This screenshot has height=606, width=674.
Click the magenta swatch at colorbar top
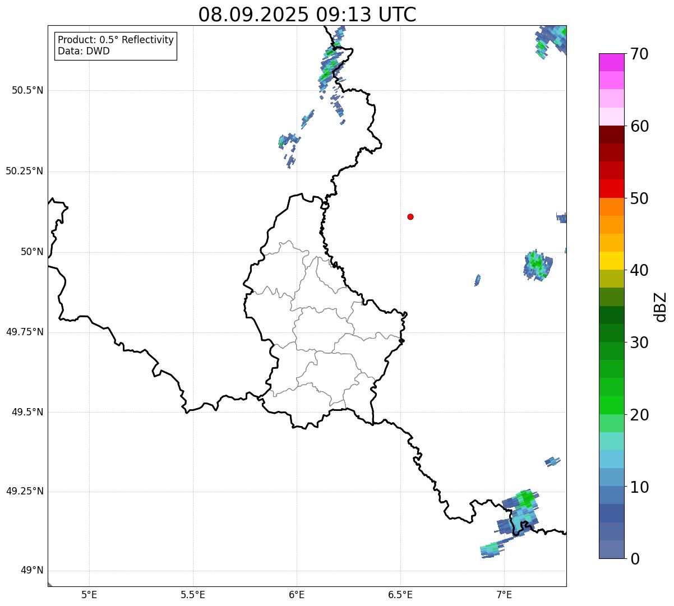point(611,62)
